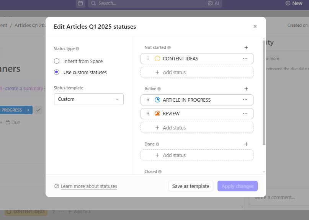Click the Status type info icon
The width and height of the screenshot is (309, 220).
pos(78,49)
